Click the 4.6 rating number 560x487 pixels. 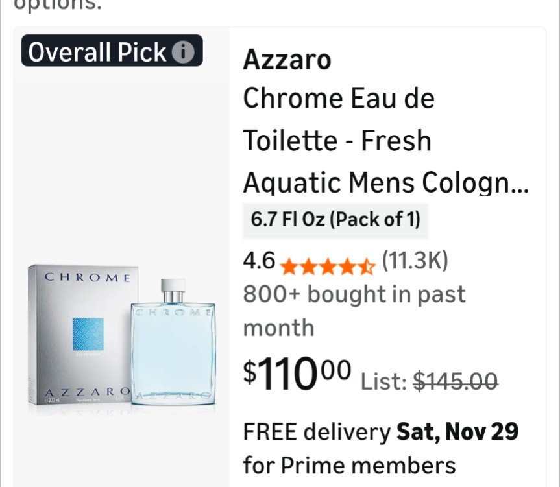pos(259,261)
